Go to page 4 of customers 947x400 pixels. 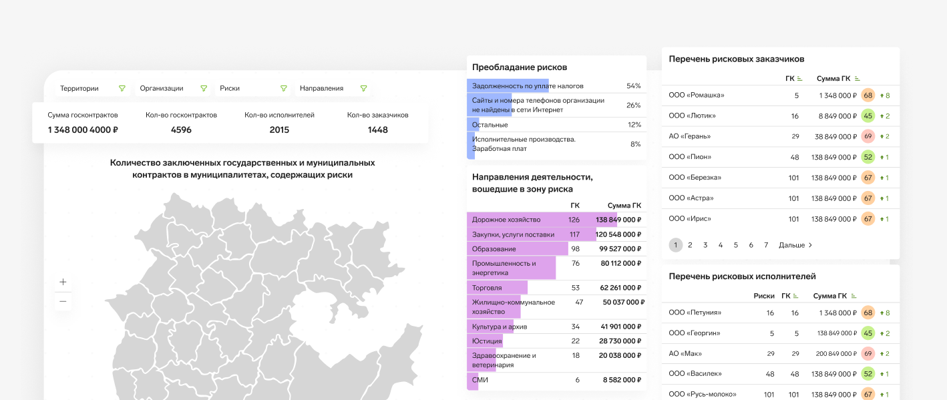[721, 245]
